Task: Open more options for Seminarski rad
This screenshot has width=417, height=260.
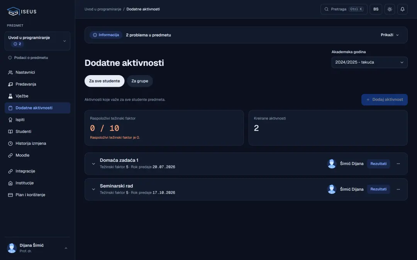Action: pyautogui.click(x=398, y=189)
